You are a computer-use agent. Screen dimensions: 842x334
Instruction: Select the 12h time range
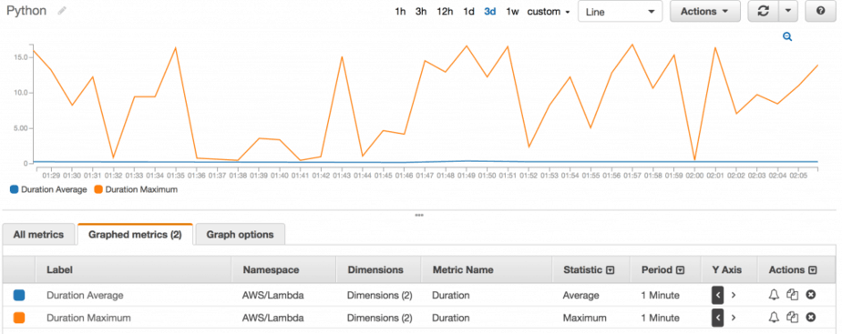(445, 11)
